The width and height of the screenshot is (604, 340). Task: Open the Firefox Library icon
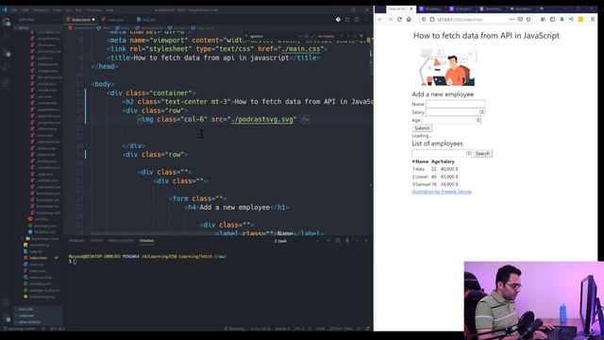pos(543,19)
